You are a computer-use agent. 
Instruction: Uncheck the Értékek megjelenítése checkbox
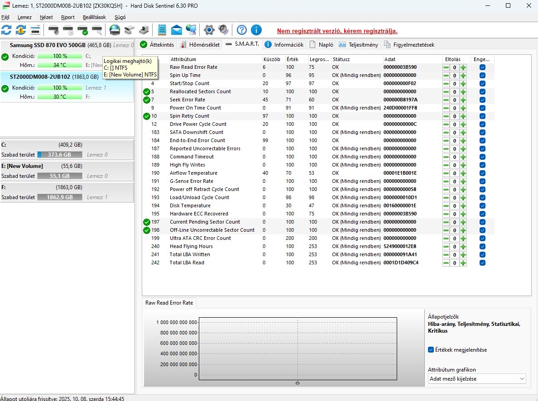pos(431,350)
